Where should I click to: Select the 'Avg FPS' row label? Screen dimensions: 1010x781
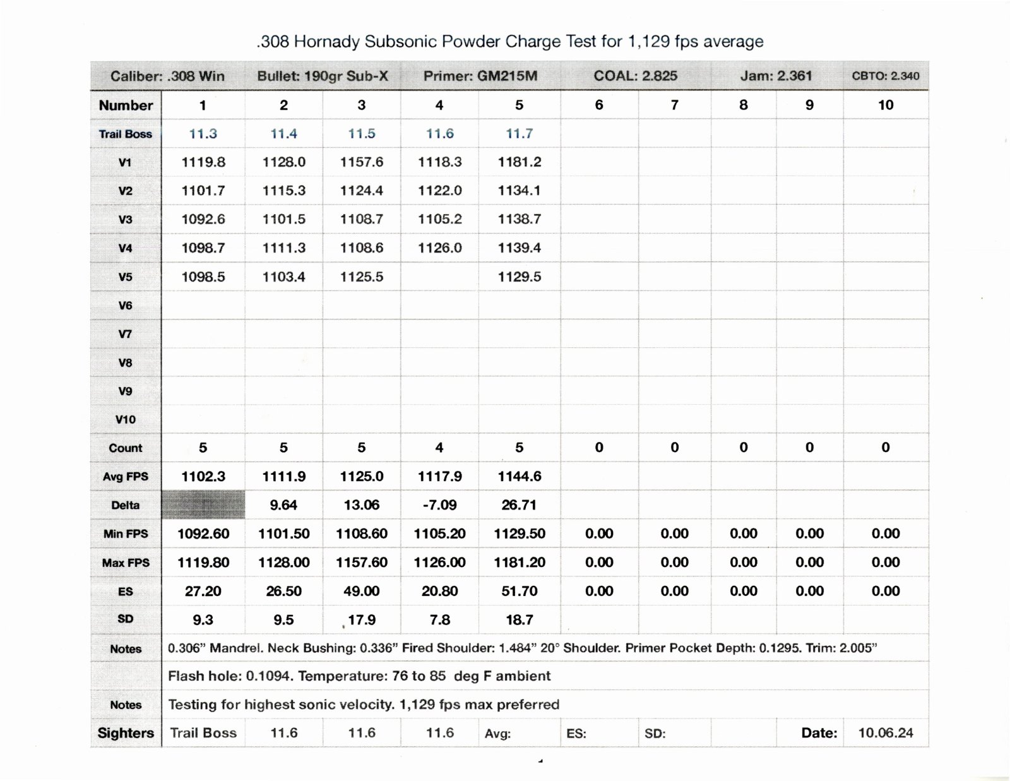point(126,477)
